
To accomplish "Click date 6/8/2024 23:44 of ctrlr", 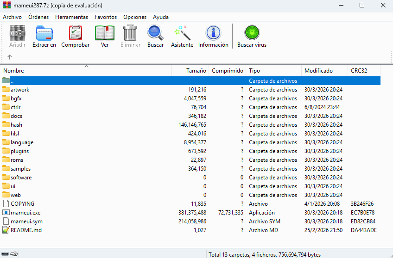I will pos(322,107).
